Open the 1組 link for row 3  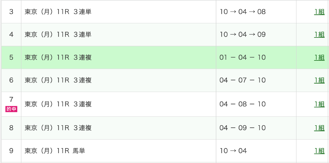pyautogui.click(x=319, y=12)
